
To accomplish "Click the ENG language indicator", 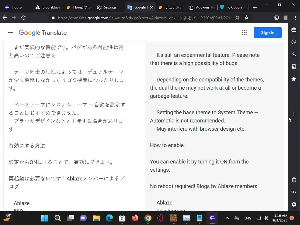I will [248, 218].
